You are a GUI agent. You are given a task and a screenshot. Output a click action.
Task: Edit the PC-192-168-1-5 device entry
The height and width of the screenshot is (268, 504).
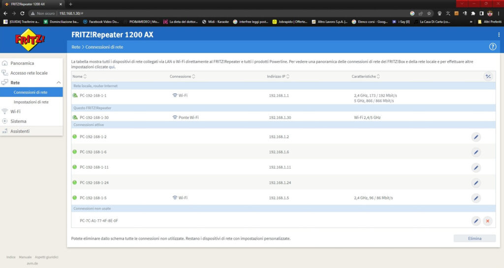476,198
